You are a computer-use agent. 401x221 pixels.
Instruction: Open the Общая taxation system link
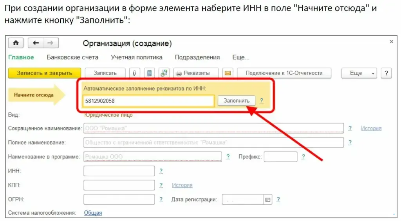click(93, 213)
